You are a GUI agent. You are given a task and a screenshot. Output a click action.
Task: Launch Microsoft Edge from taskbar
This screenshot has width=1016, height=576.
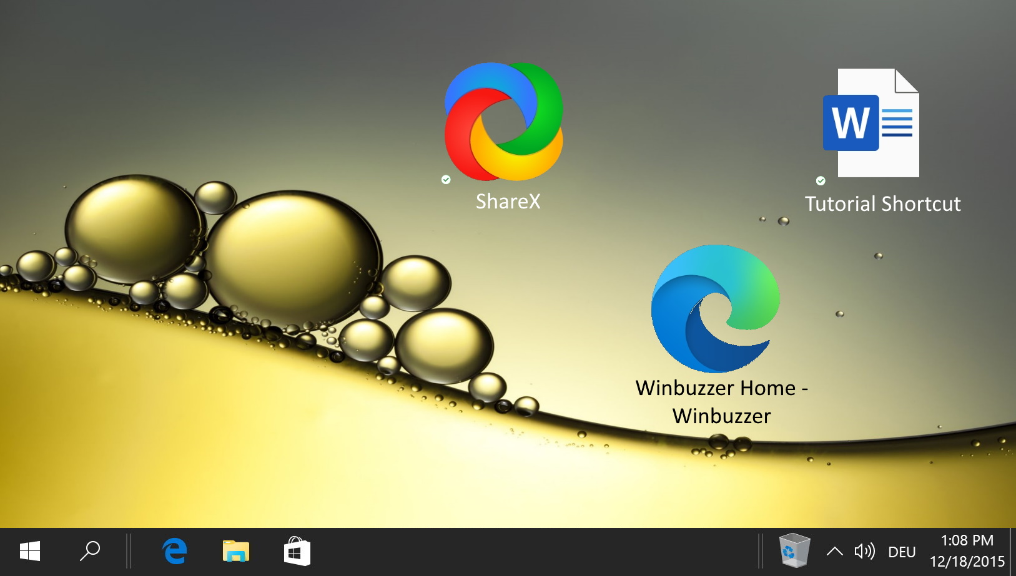175,552
